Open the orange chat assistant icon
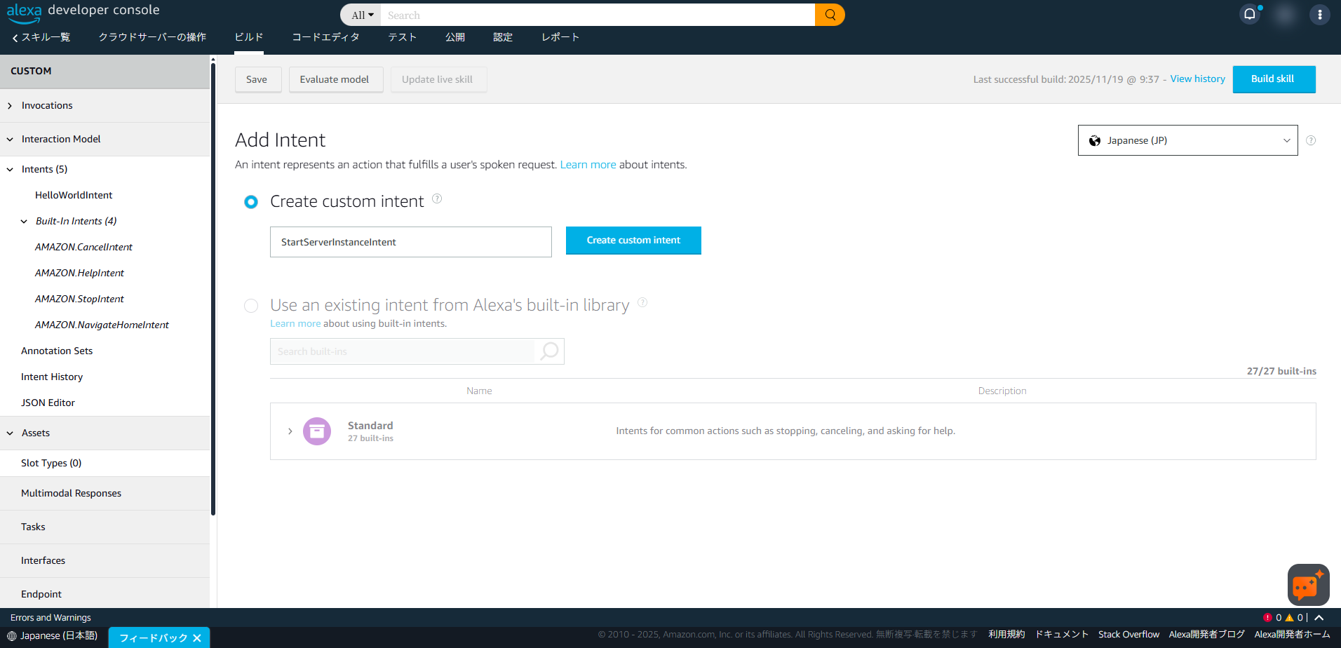This screenshot has width=1341, height=648. (x=1308, y=584)
